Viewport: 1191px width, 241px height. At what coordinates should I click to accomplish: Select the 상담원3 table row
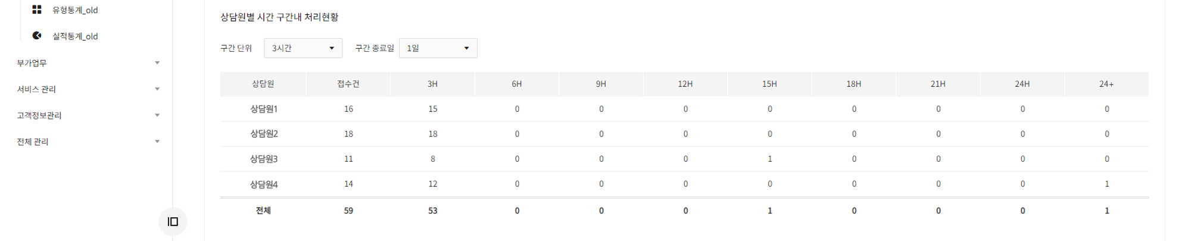pos(684,159)
